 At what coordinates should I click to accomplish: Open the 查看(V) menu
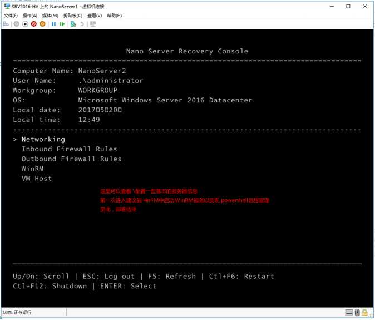coord(95,16)
